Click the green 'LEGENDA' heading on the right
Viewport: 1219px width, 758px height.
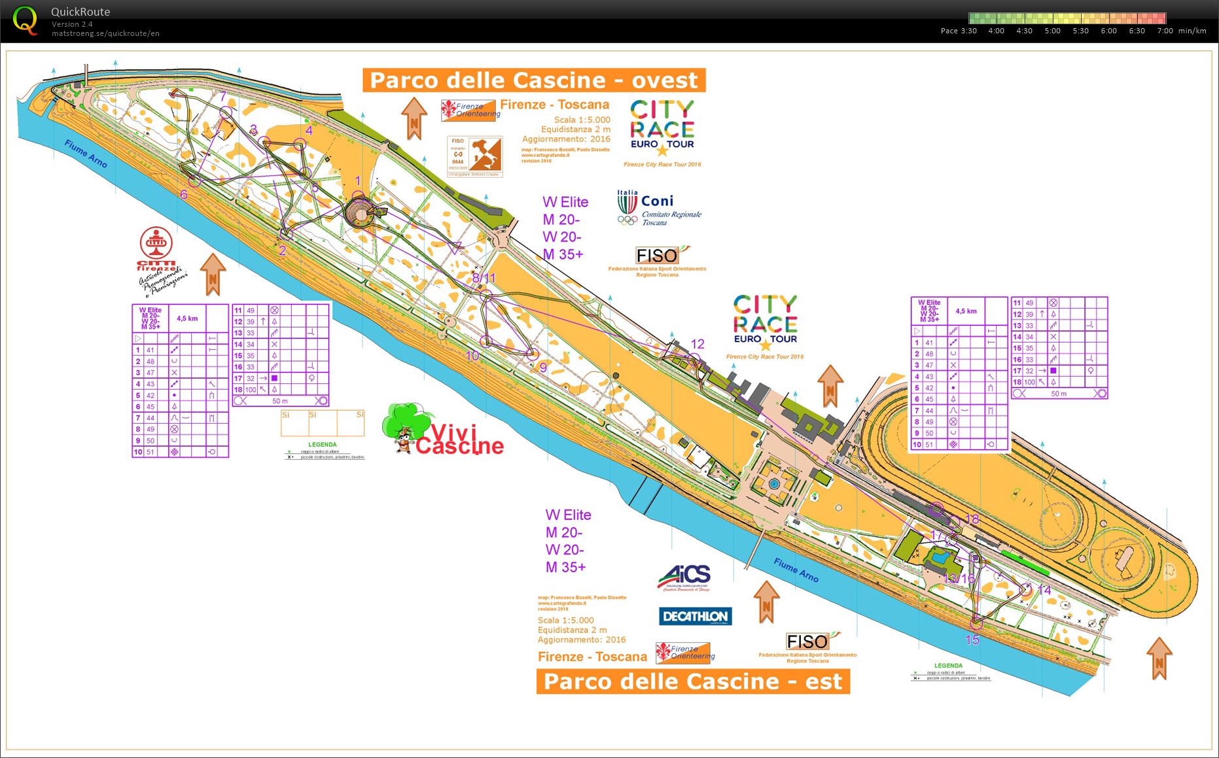[x=948, y=666]
